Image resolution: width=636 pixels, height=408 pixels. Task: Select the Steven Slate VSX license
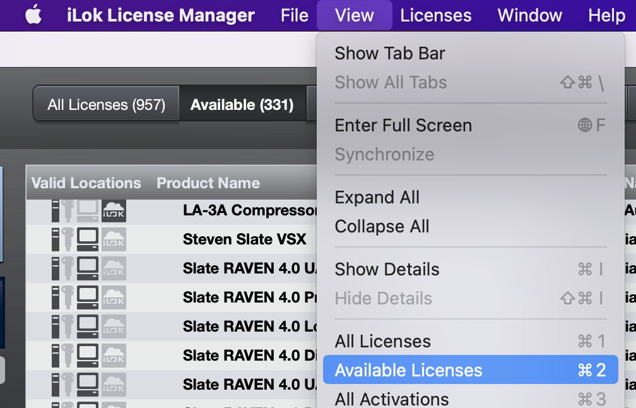coord(172,239)
